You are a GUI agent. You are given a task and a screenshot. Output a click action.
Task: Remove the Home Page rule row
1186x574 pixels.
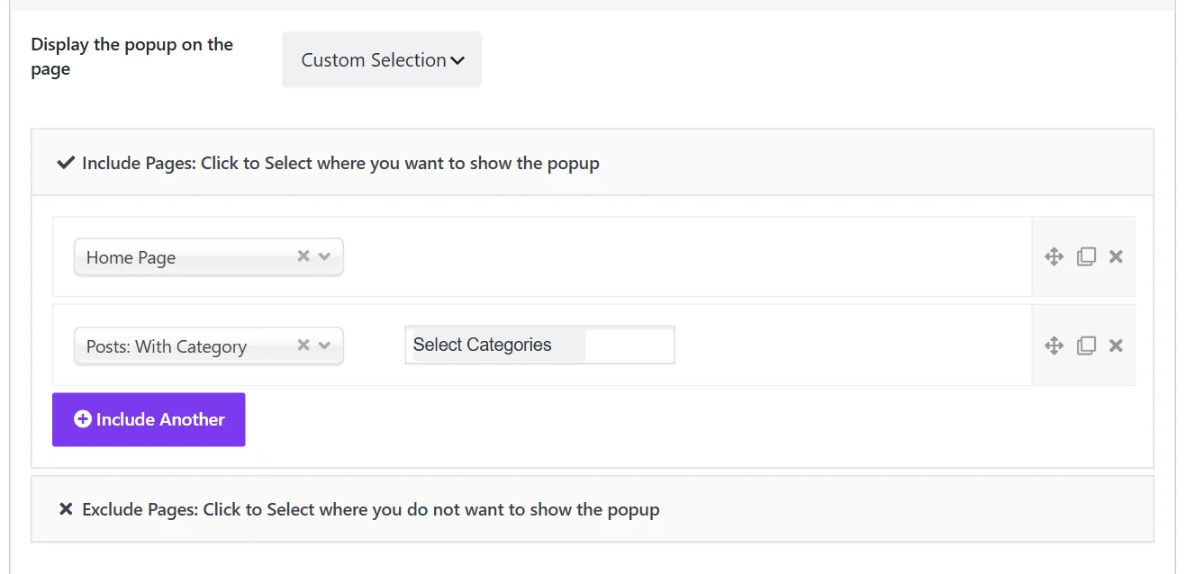click(1116, 256)
